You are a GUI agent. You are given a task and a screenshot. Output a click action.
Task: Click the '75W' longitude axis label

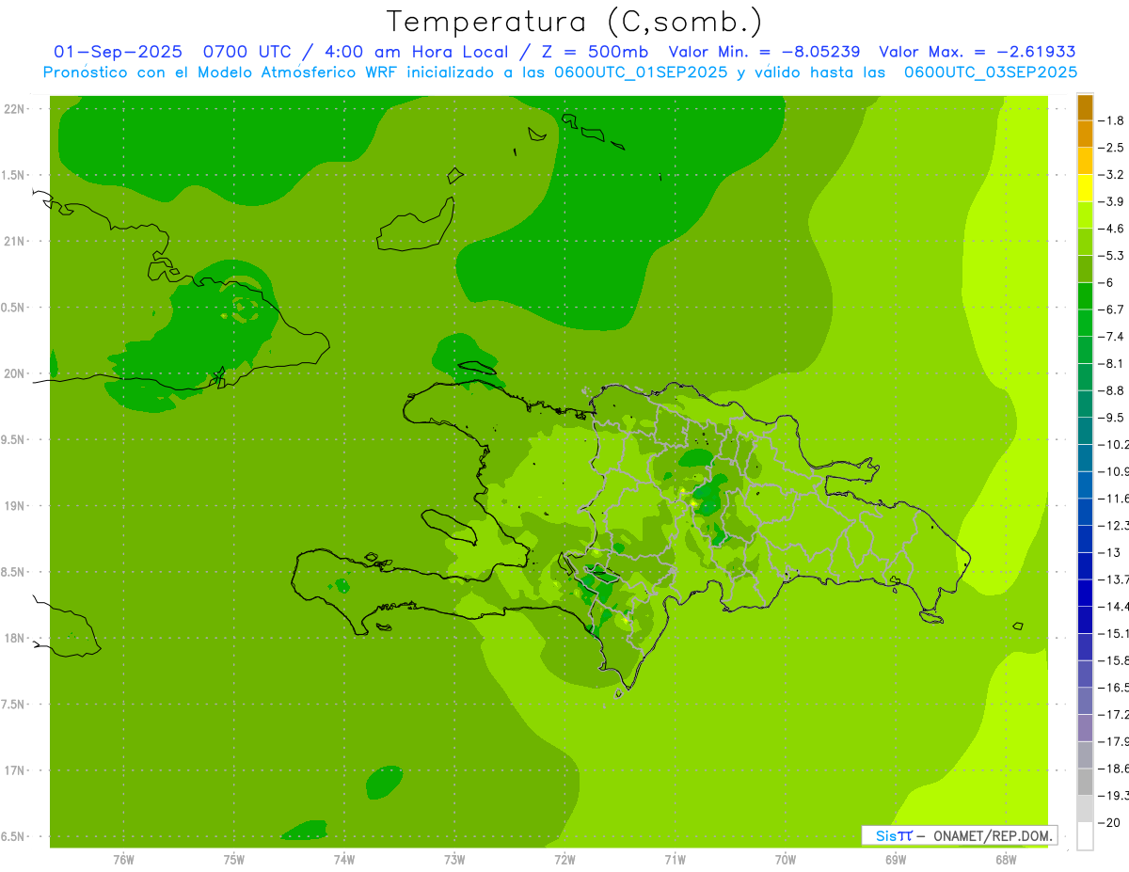coord(234,859)
